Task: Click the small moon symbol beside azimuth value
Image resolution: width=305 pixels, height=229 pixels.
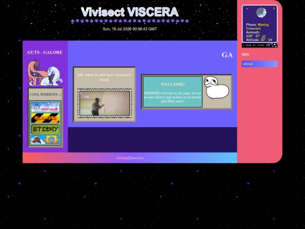Action: [x=264, y=36]
